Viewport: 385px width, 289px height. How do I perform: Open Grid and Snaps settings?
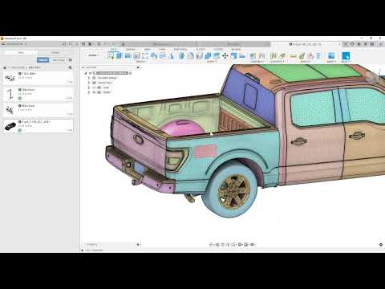246,244
